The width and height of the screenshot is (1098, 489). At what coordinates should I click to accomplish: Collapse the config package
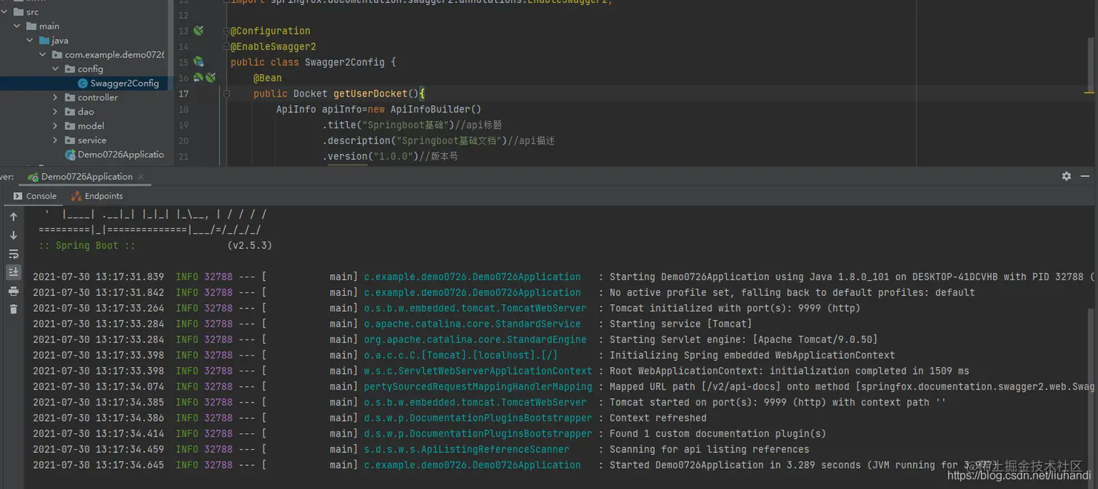pos(56,69)
